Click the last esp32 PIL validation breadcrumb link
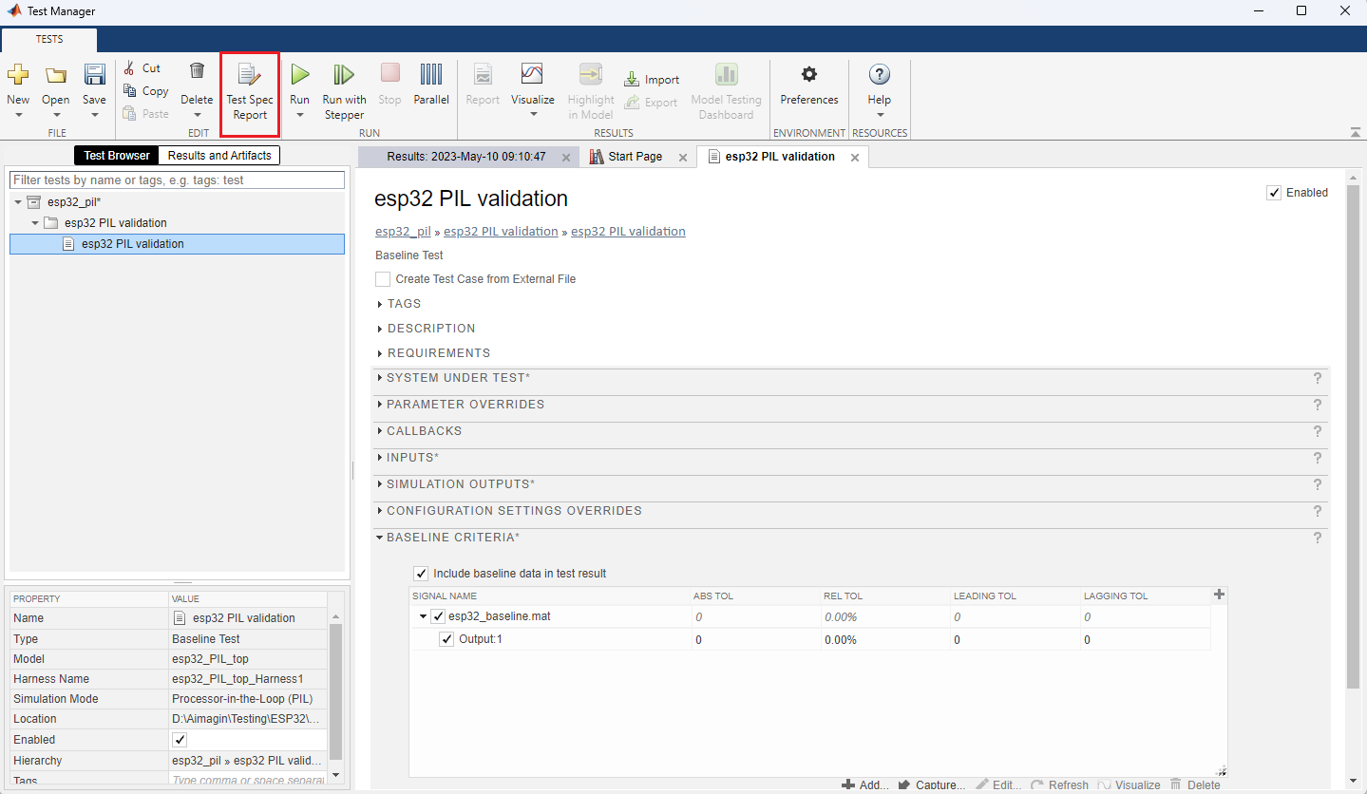1367x794 pixels. (x=628, y=231)
